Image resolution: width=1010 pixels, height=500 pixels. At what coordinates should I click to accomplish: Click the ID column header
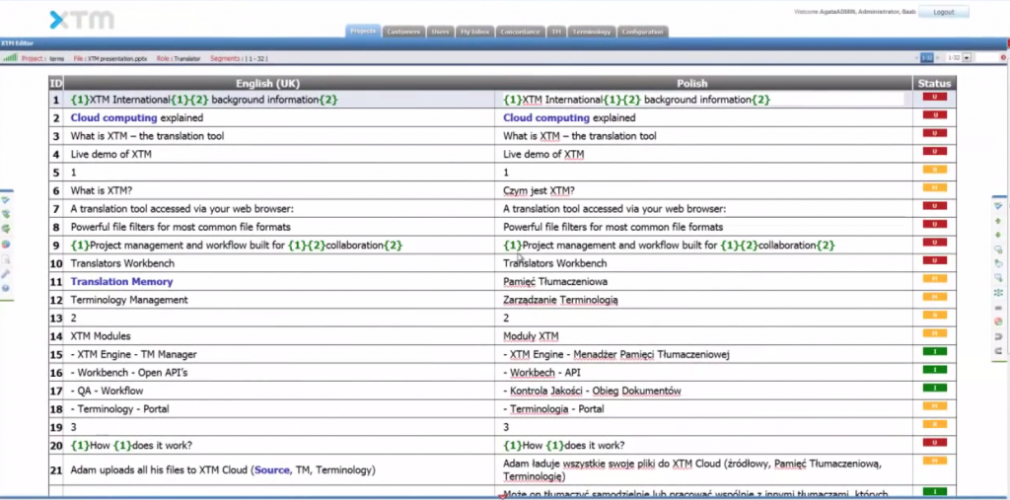[x=56, y=83]
